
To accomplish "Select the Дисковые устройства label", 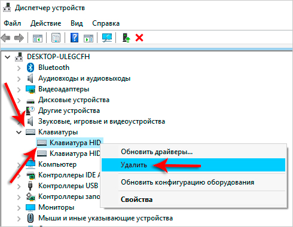I will pyautogui.click(x=74, y=100).
